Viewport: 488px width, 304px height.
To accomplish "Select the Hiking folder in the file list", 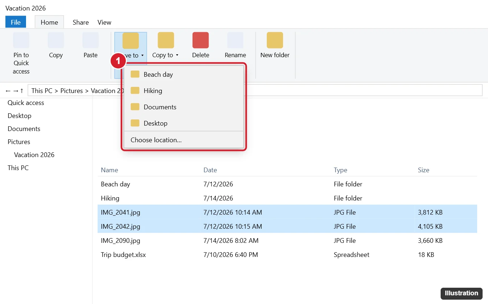I will (287, 198).
